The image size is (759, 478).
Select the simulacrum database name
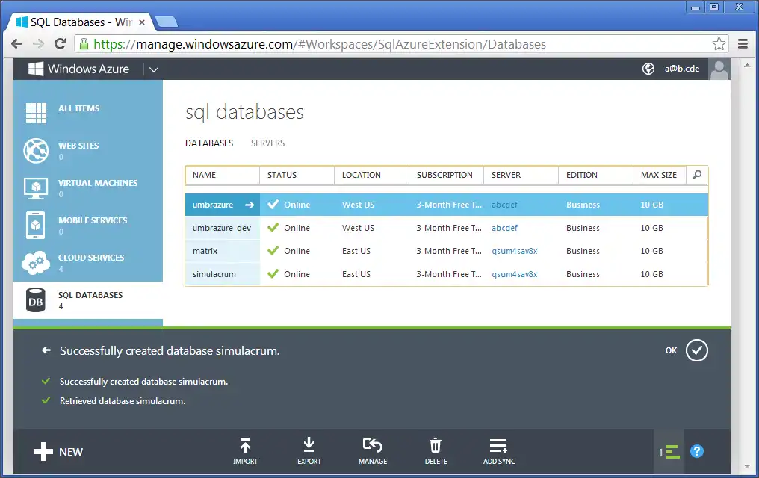[x=214, y=274]
